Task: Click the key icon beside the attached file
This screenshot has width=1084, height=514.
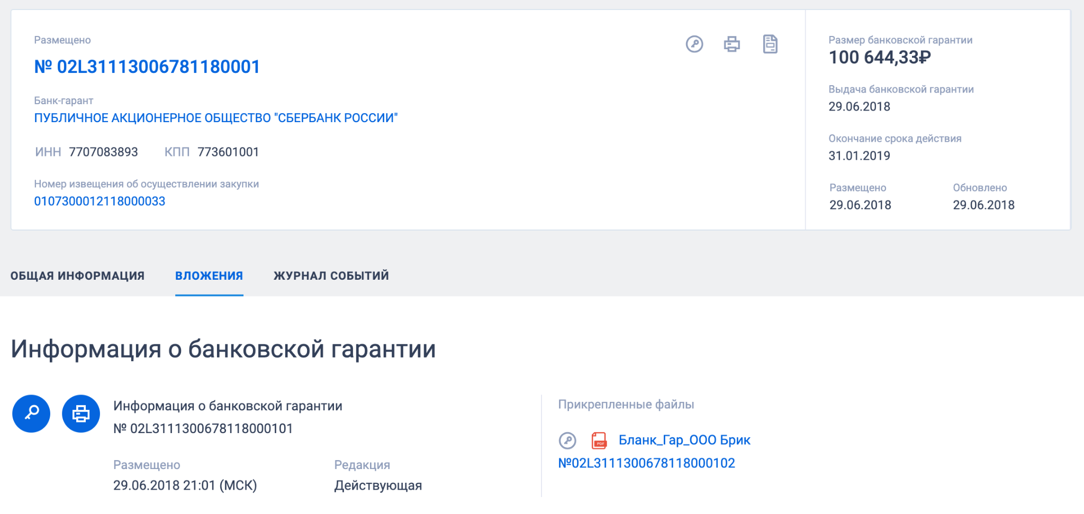Action: click(x=568, y=440)
